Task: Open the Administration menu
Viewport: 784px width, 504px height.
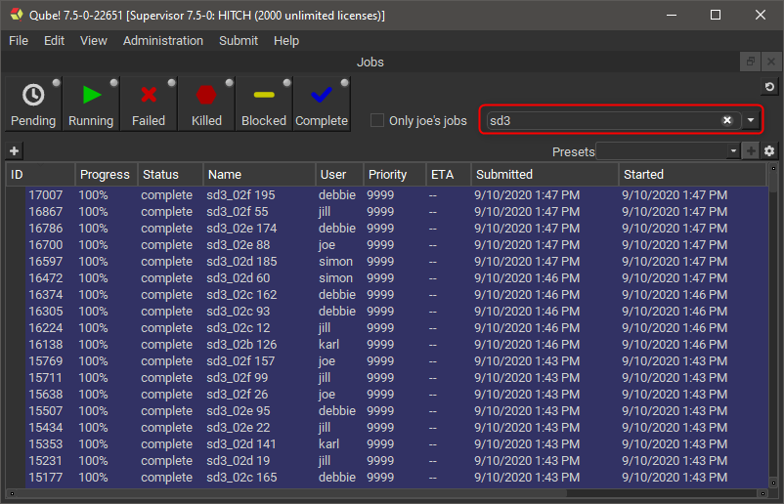Action: click(x=163, y=41)
